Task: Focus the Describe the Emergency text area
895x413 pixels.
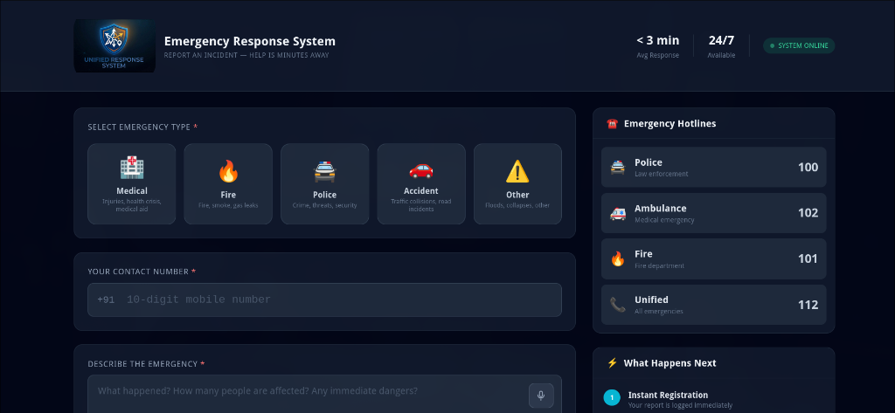Action: tap(324, 394)
